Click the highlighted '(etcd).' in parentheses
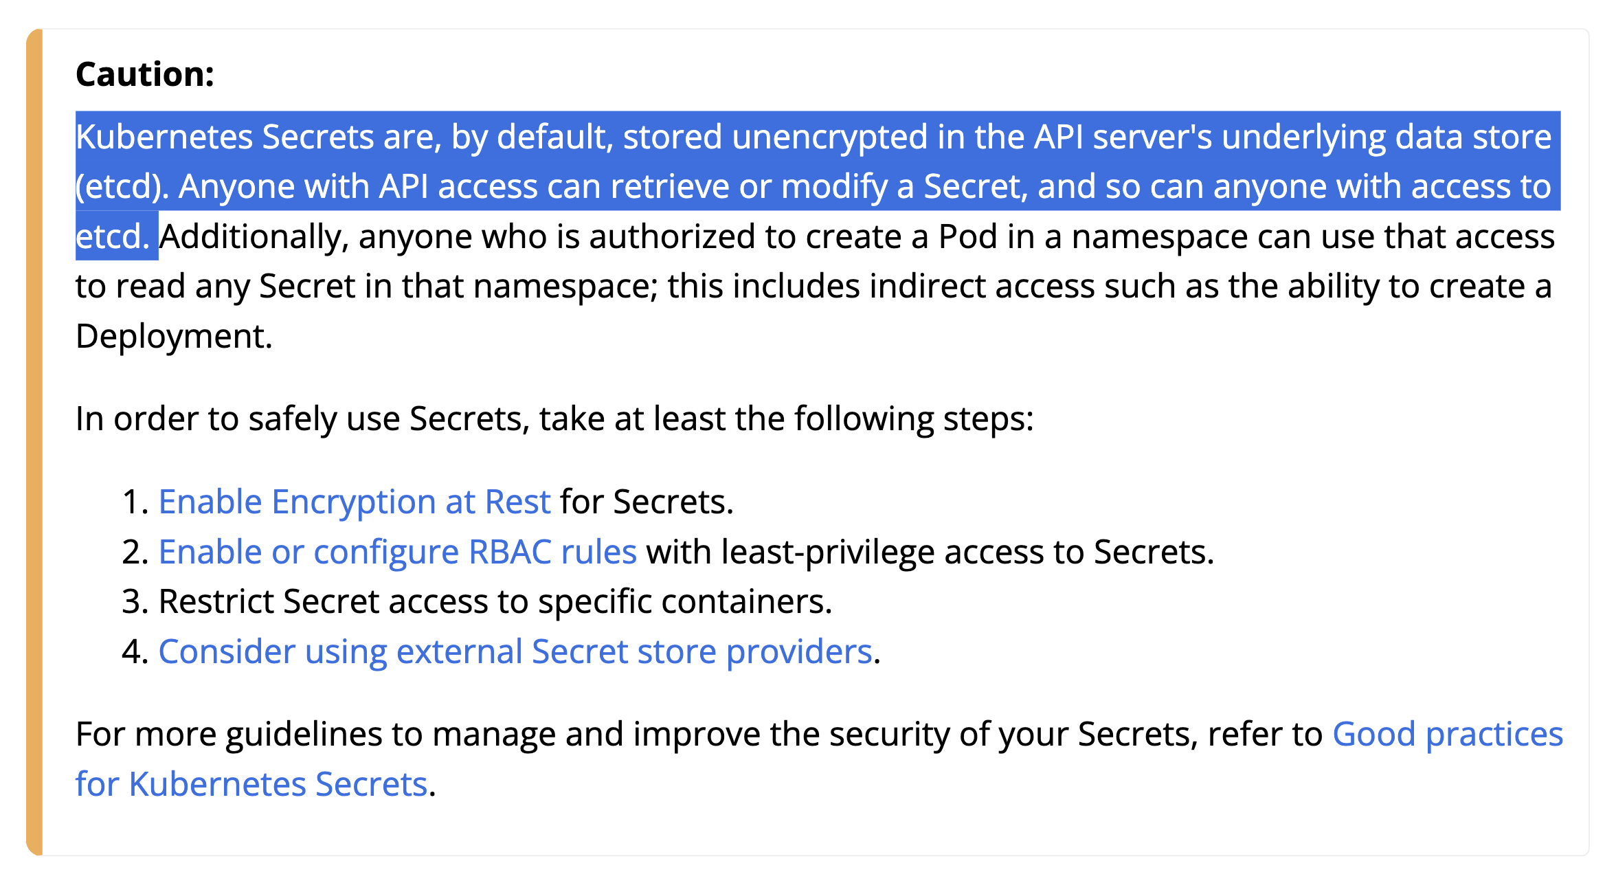The height and width of the screenshot is (881, 1616). pyautogui.click(x=122, y=187)
